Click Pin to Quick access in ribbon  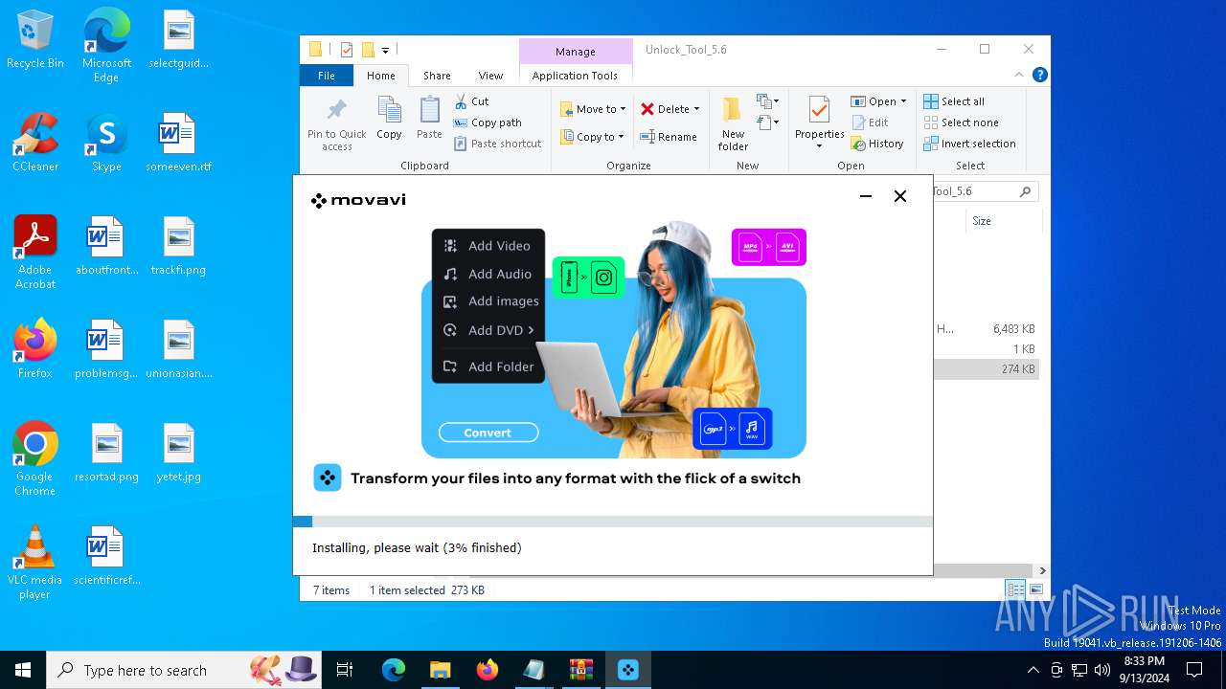click(x=336, y=124)
